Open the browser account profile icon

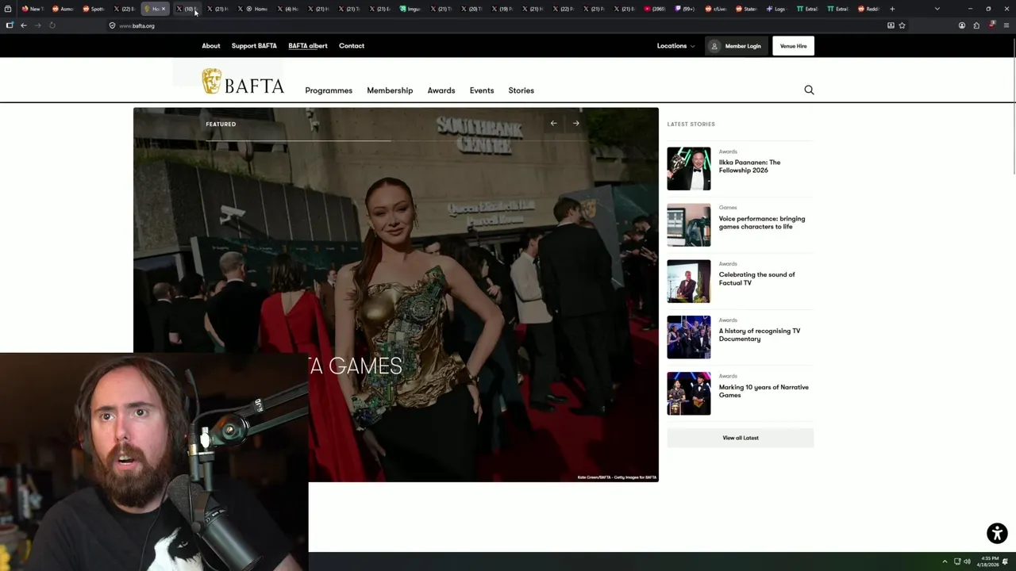click(962, 25)
